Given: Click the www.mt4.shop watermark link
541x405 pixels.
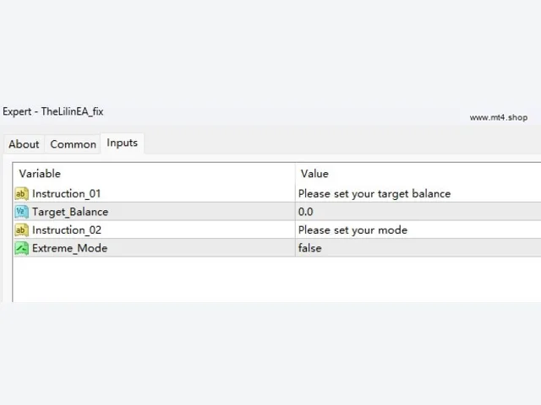Looking at the screenshot, I should 498,117.
